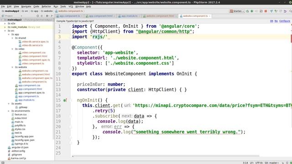Click the green Debug bug icon
The width and height of the screenshot is (292, 164).
click(x=252, y=11)
